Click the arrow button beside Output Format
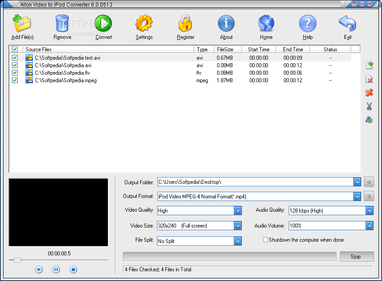382x281 pixels. pyautogui.click(x=369, y=196)
